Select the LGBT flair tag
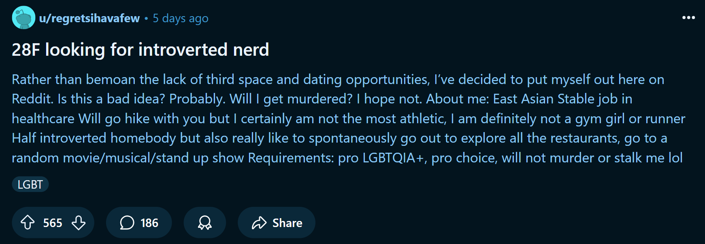This screenshot has height=244, width=705. (x=30, y=185)
